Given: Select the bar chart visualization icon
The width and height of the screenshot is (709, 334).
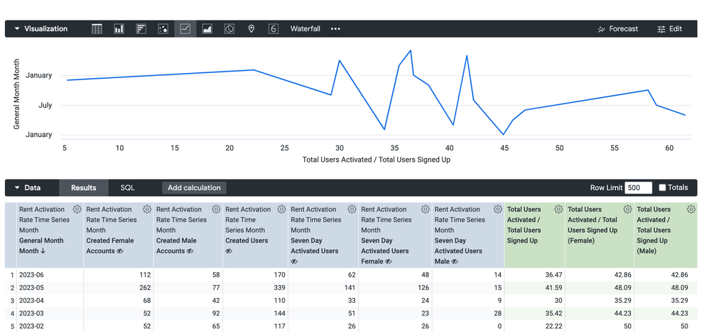Looking at the screenshot, I should [x=141, y=29].
